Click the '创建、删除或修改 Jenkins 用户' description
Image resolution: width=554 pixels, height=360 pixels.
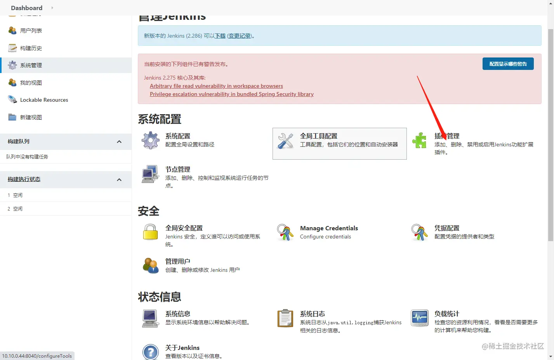point(203,270)
